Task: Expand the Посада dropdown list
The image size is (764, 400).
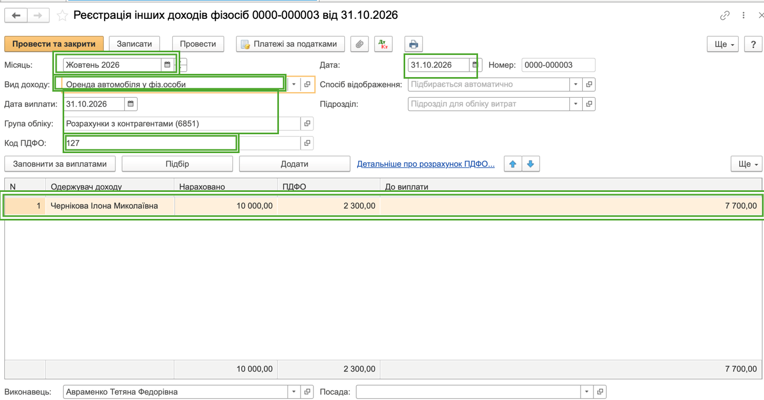Action: point(587,392)
